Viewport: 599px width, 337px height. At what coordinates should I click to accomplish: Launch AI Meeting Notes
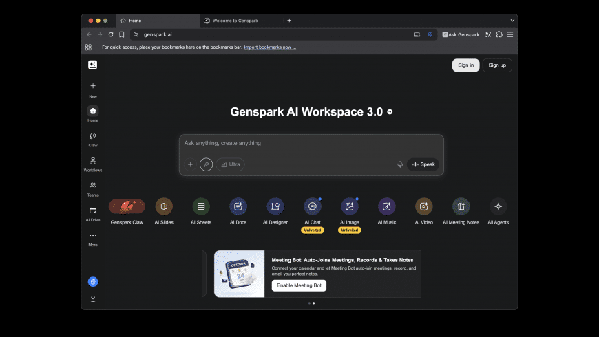tap(461, 211)
